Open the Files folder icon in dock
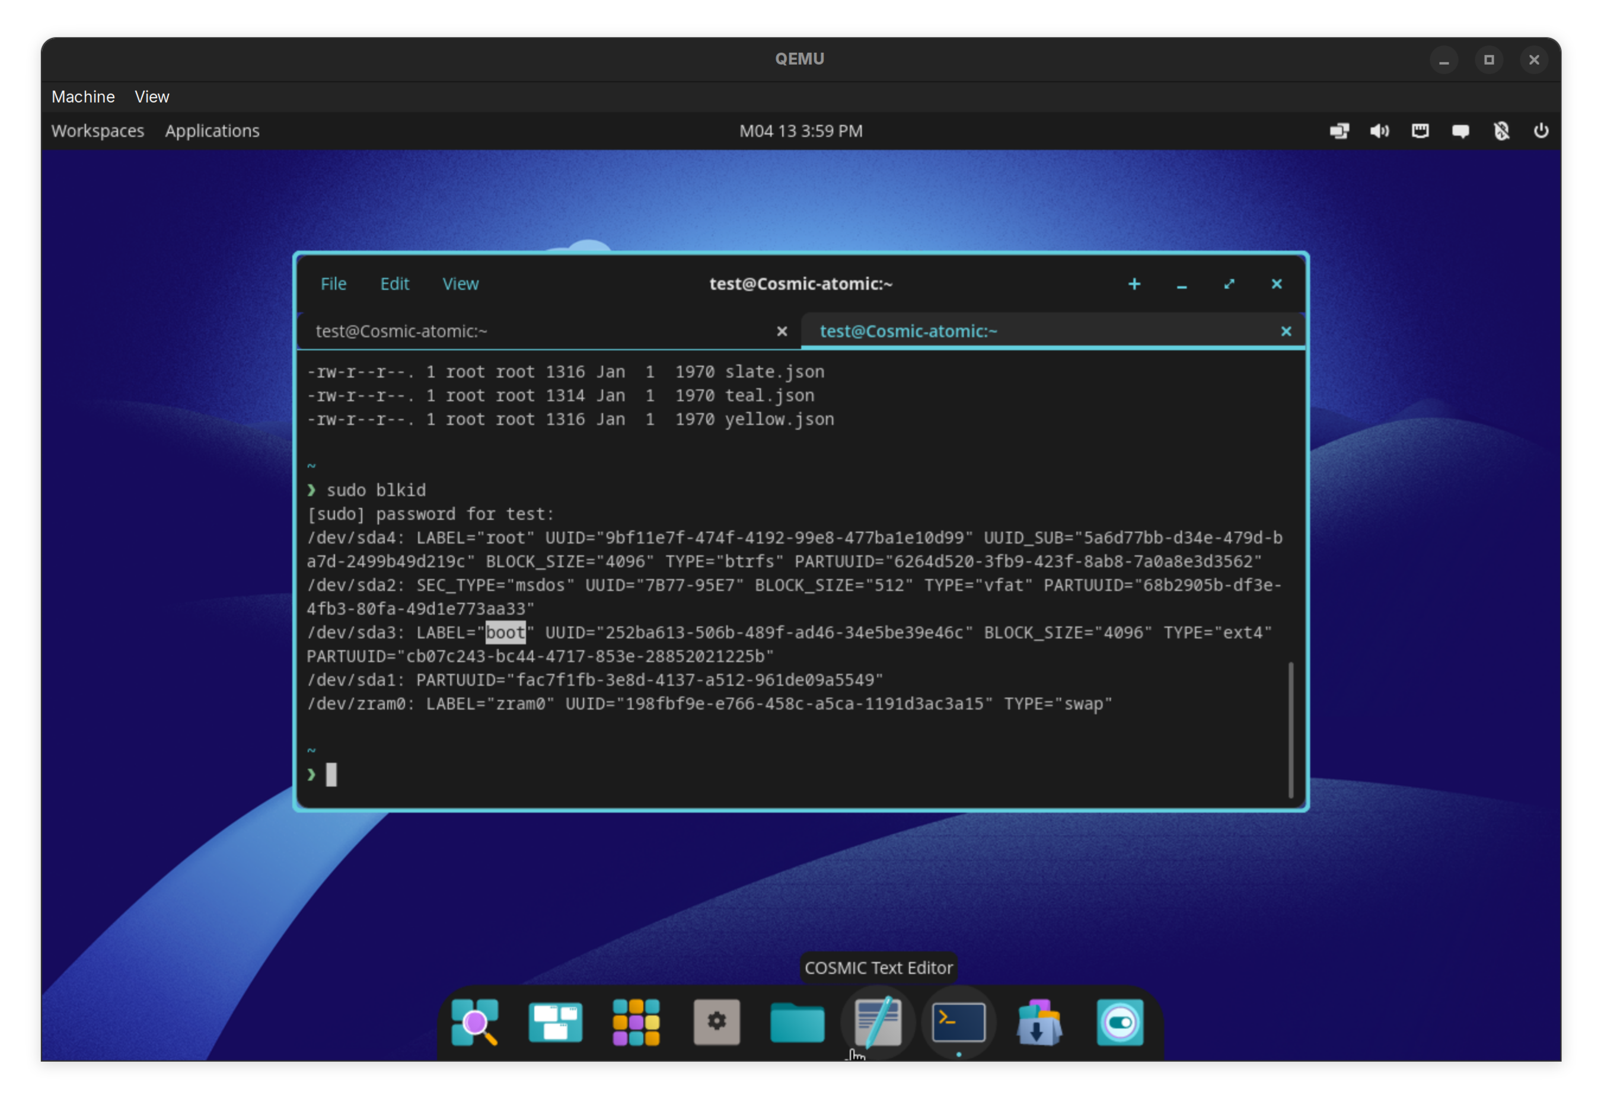This screenshot has width=1601, height=1105. coord(797,1022)
